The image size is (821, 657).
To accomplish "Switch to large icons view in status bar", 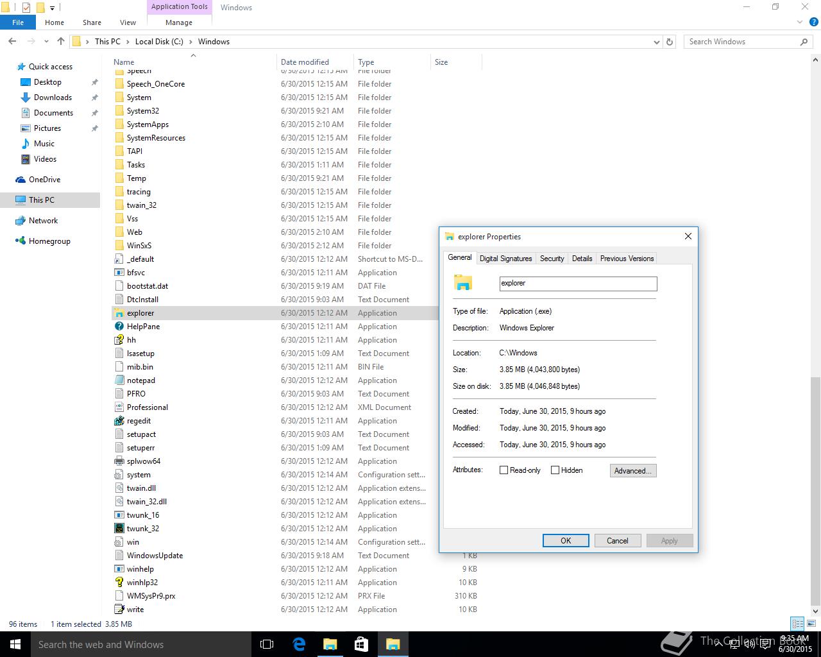I will coord(811,624).
